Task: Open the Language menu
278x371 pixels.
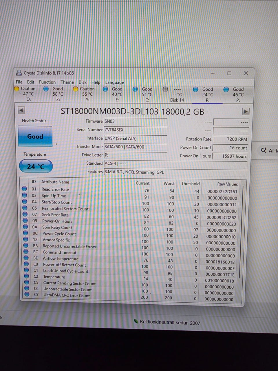Action: [114, 82]
